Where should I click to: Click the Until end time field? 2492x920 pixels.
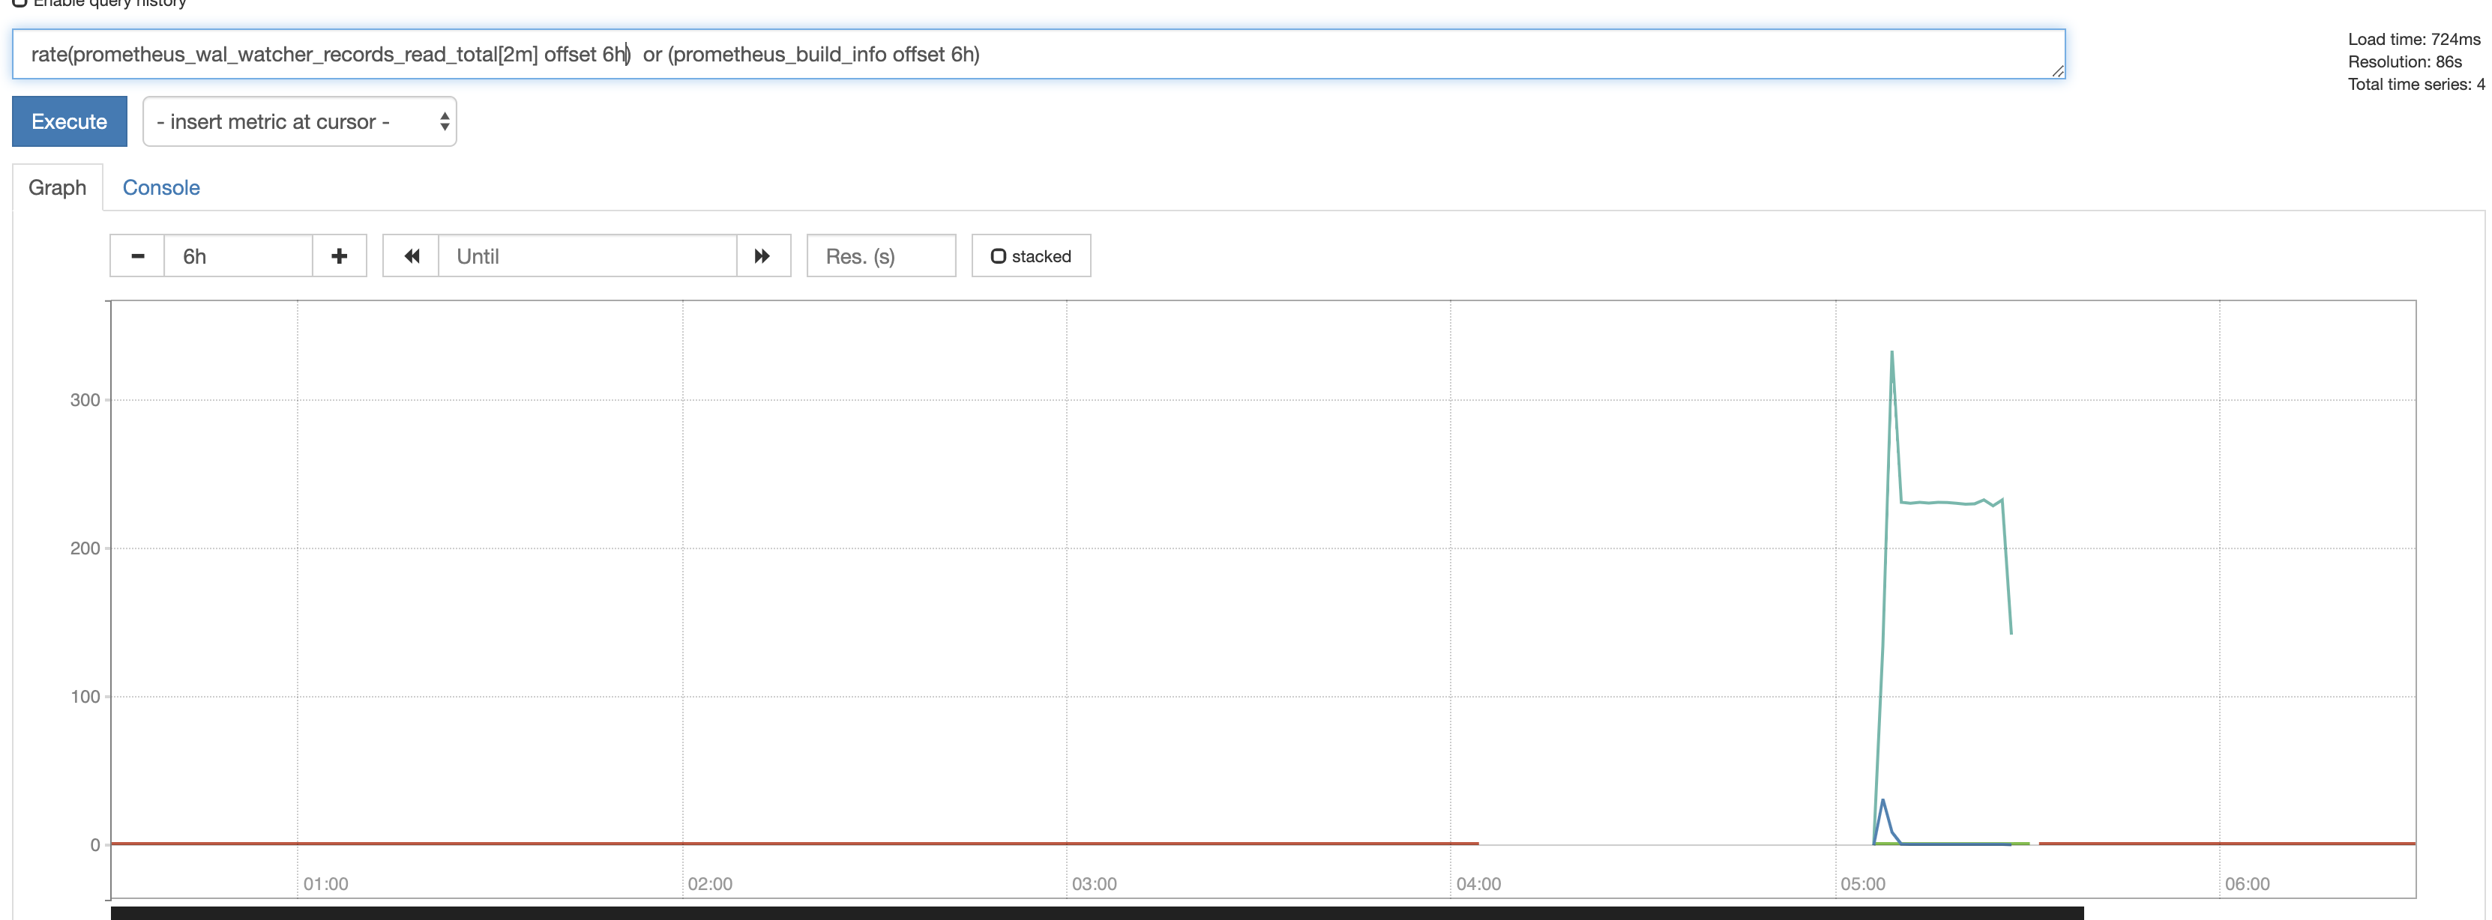(587, 256)
